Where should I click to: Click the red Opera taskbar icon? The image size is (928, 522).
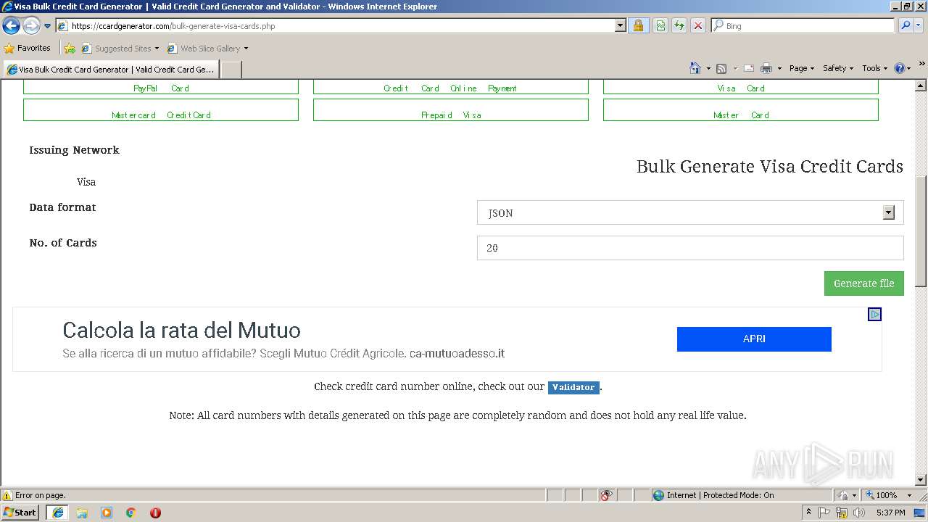(155, 513)
